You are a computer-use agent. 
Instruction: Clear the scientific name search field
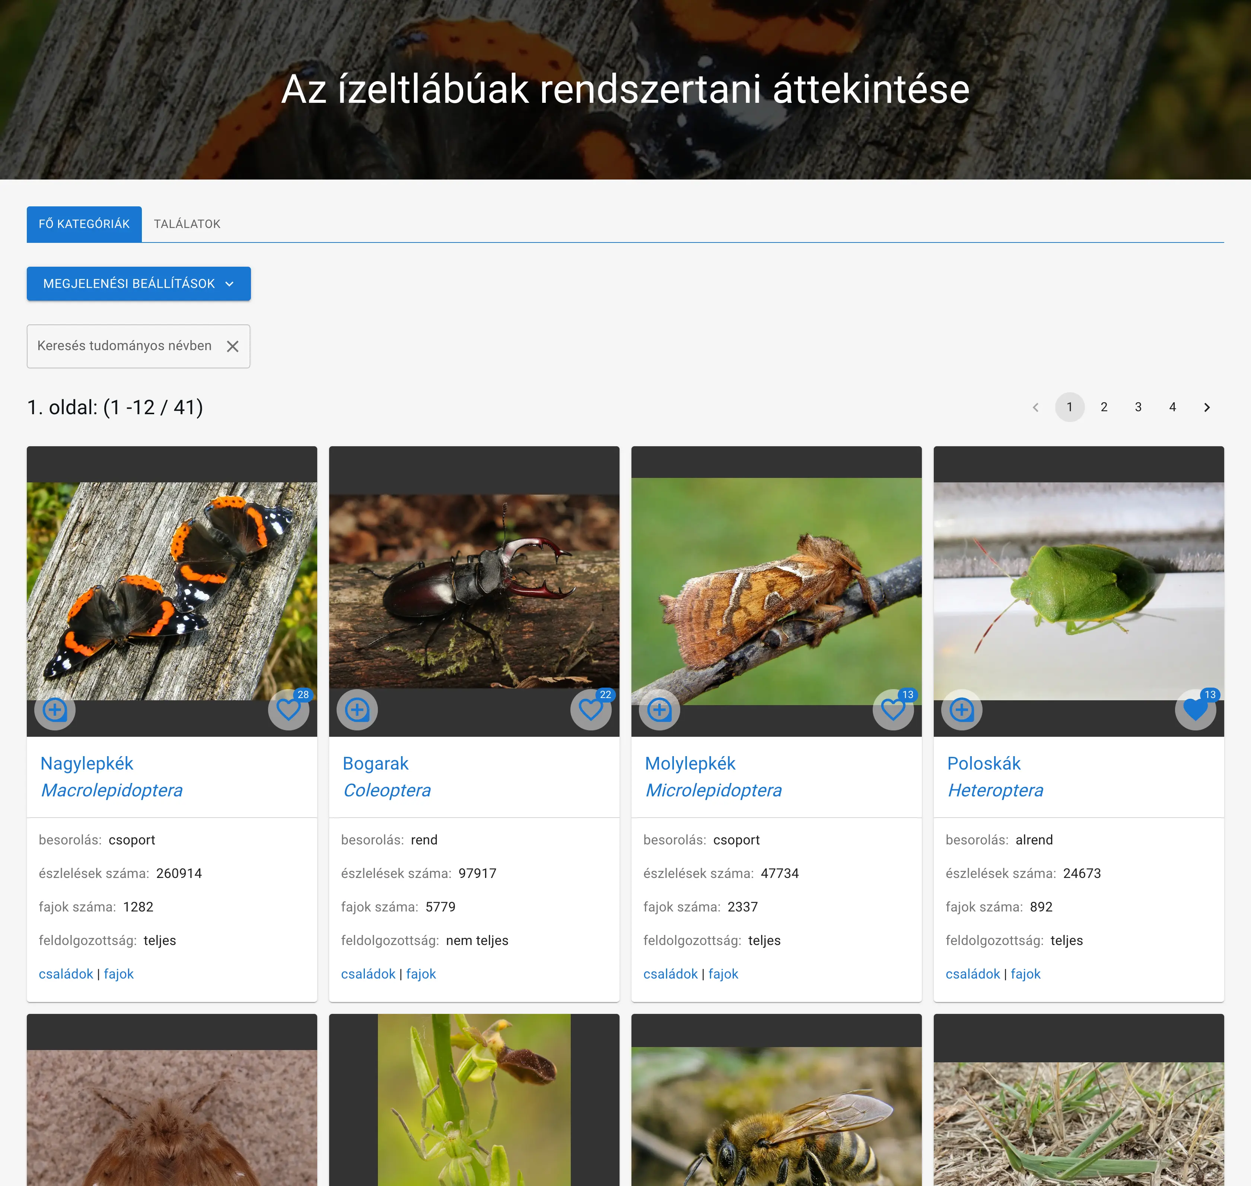point(232,346)
